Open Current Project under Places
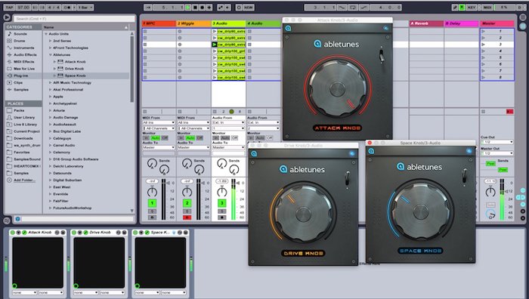The width and height of the screenshot is (529, 299). click(x=26, y=131)
